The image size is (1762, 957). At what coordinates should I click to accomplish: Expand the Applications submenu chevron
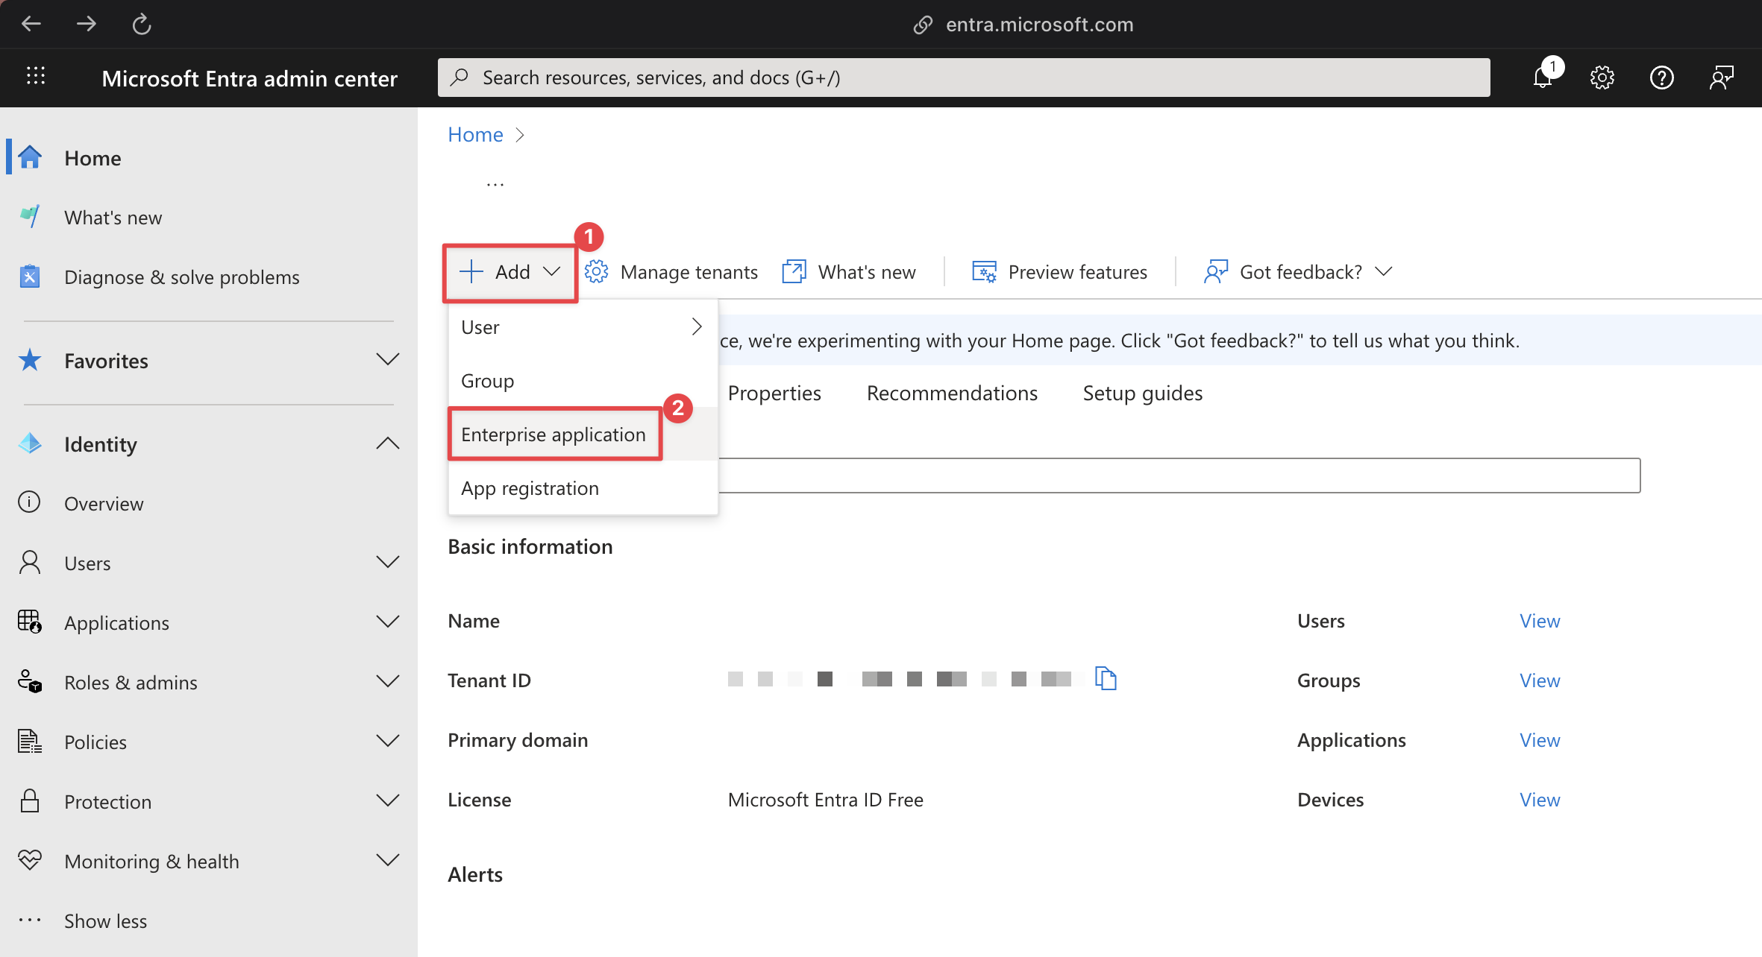(x=388, y=622)
